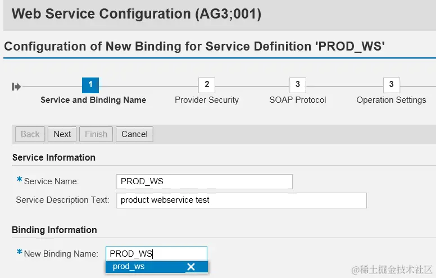Open the Operation Settings step label
This screenshot has height=278, width=436.
point(391,100)
